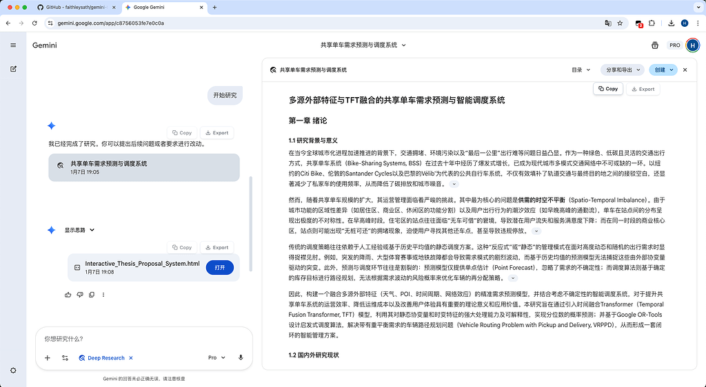This screenshot has width=706, height=387.
Task: Open the tools sliders icon in prompt box
Action: pos(65,358)
